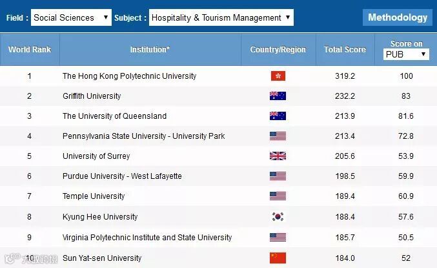The image size is (437, 268).
Task: Open the Purdue University - West Lafayette link
Action: tap(122, 176)
